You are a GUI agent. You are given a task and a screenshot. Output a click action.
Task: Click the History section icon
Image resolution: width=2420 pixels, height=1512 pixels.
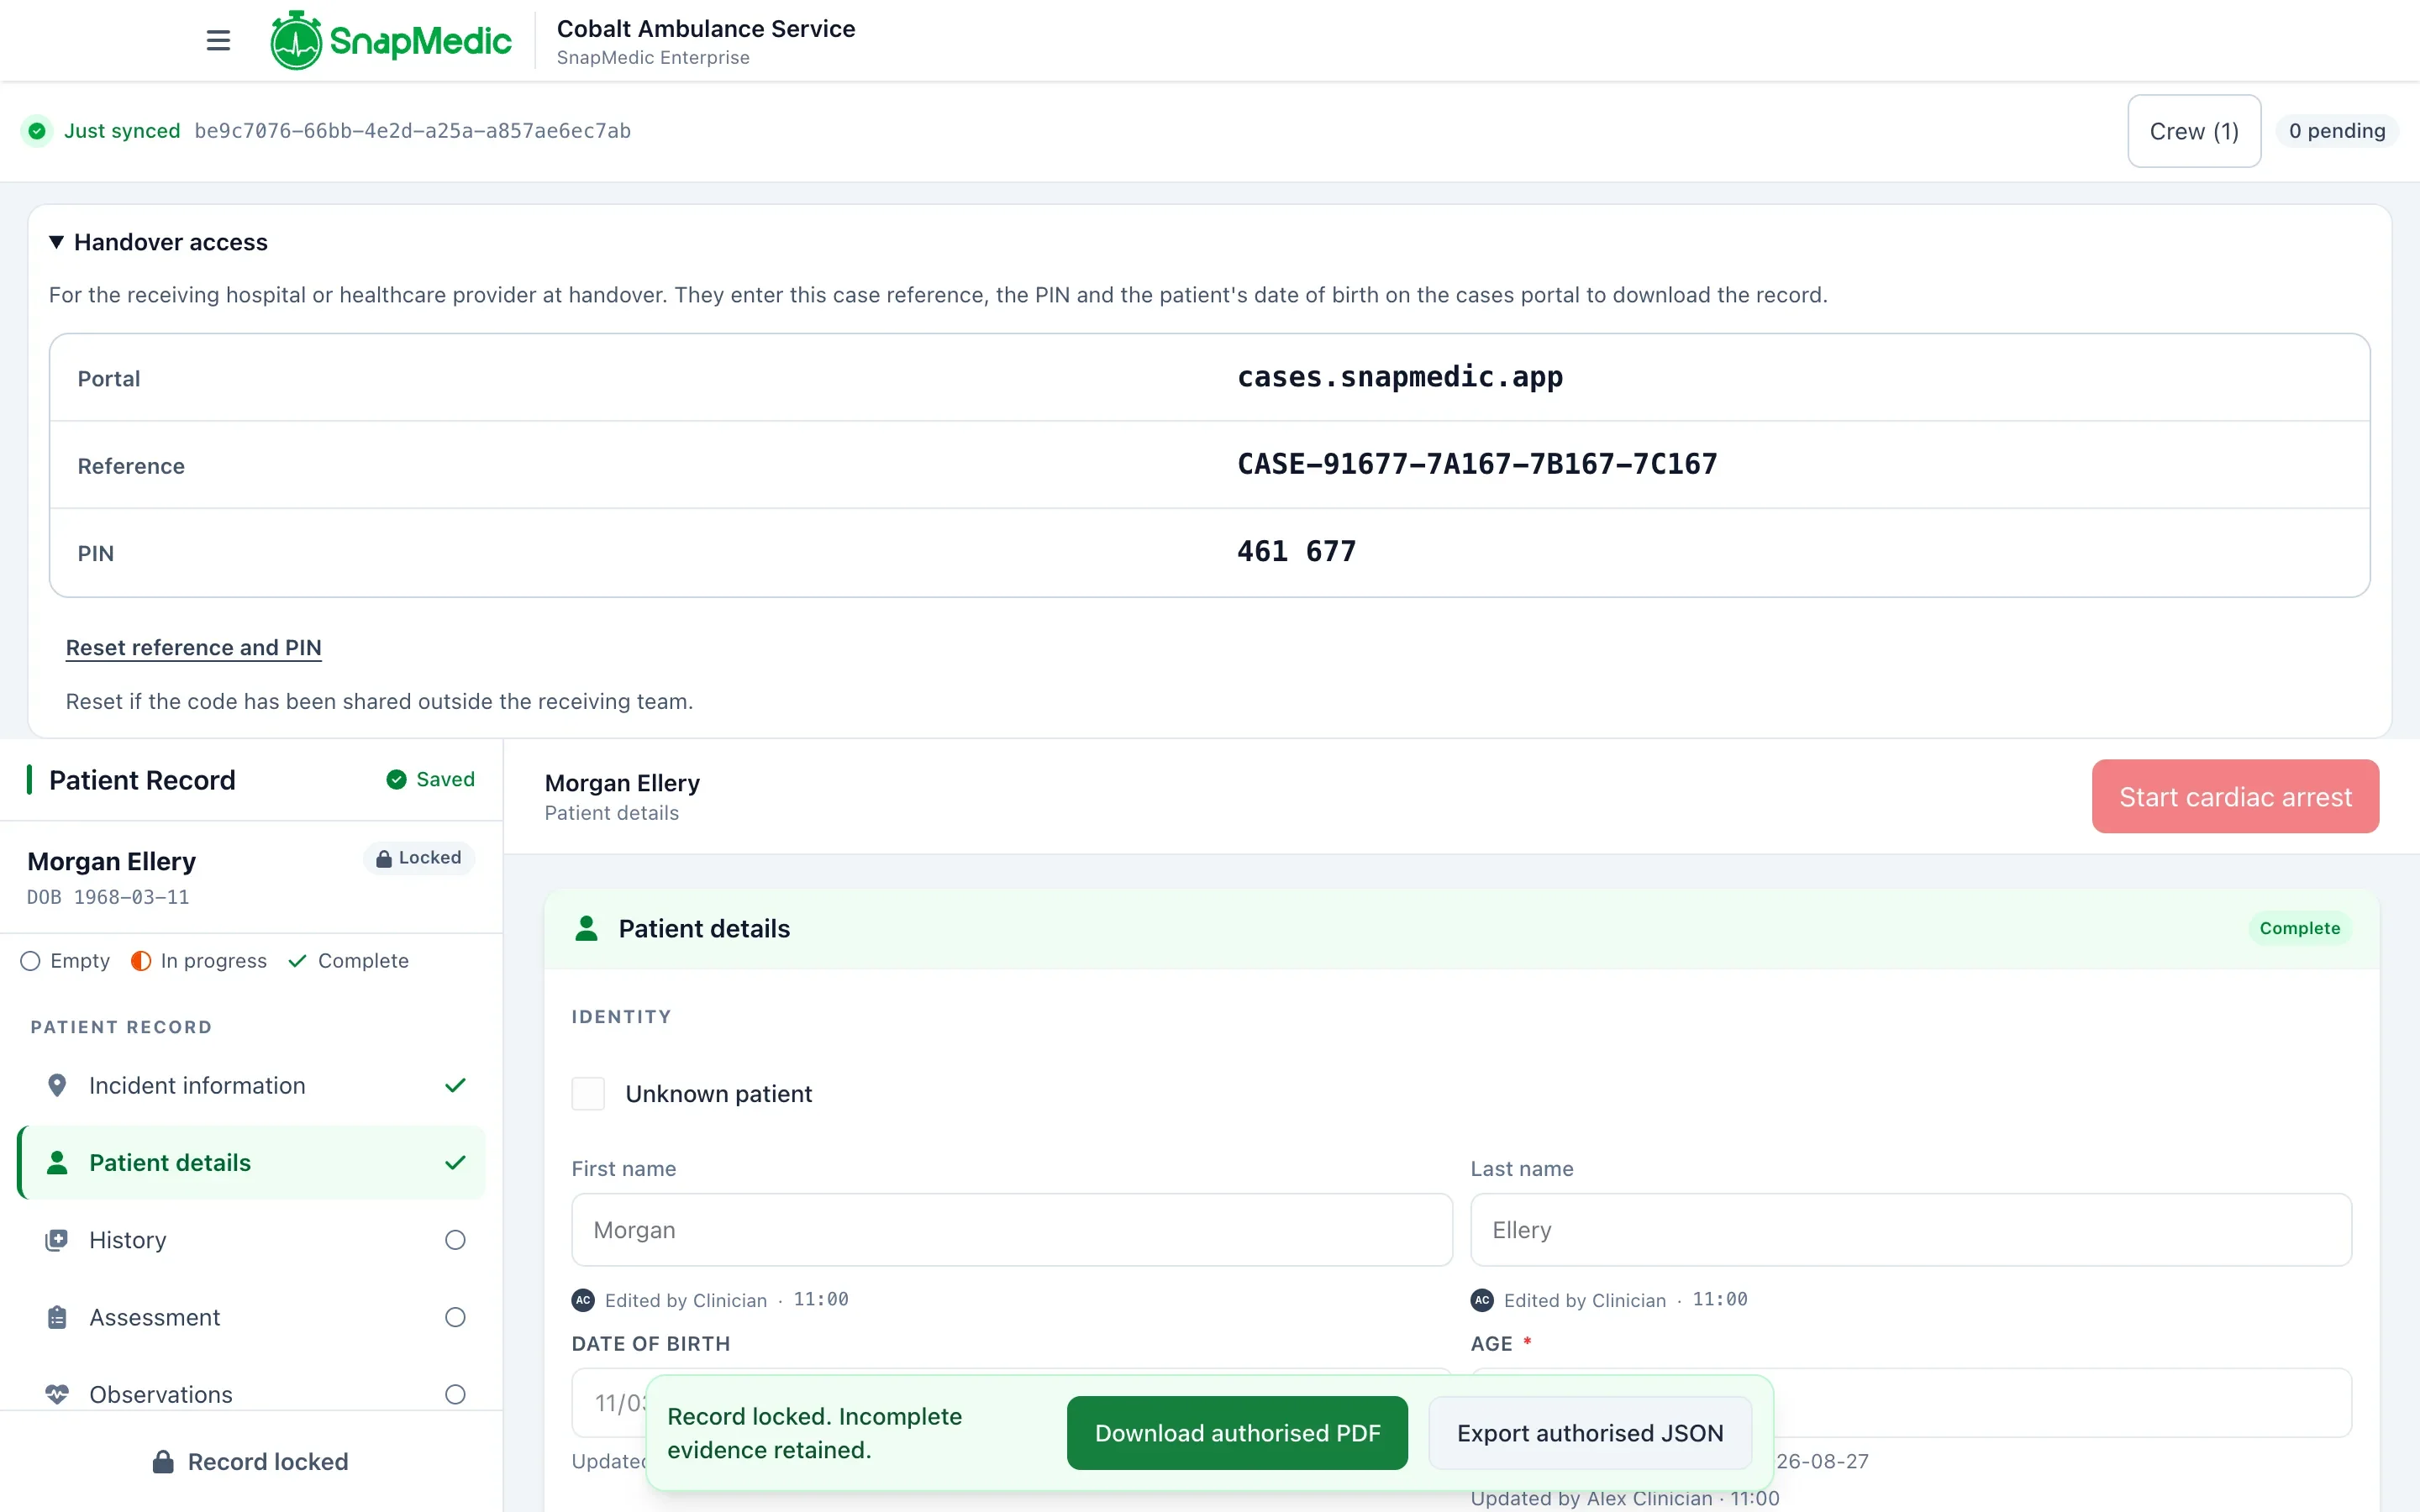(57, 1240)
